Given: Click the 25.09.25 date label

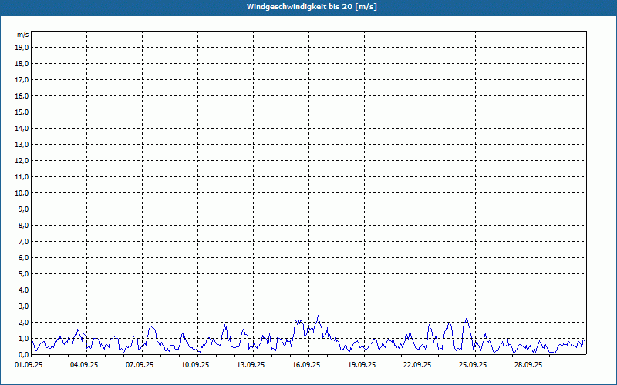Looking at the screenshot, I should pyautogui.click(x=473, y=365).
